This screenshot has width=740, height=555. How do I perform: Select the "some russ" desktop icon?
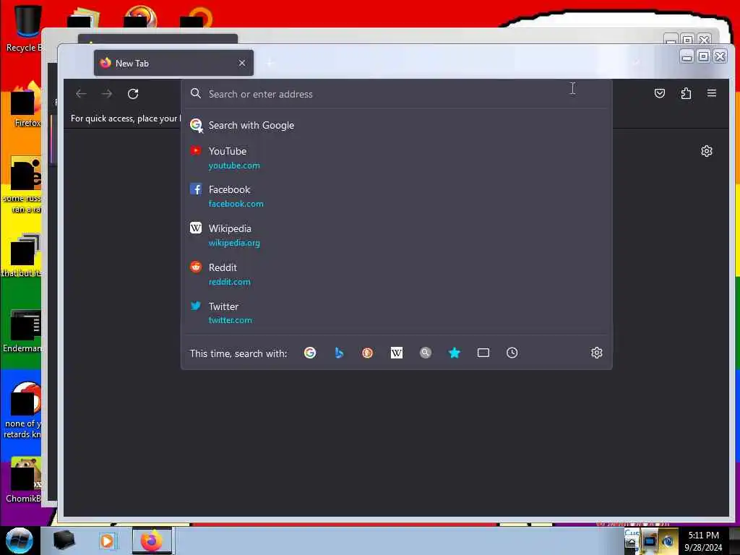(x=22, y=185)
